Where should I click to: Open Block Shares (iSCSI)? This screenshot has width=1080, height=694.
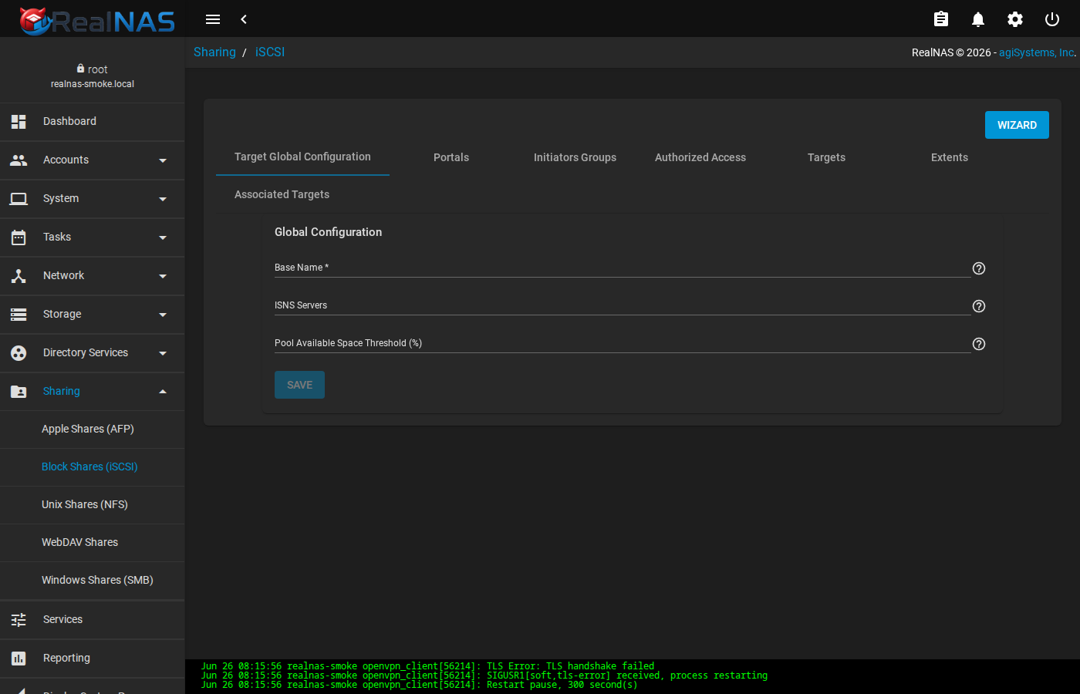tap(93, 467)
